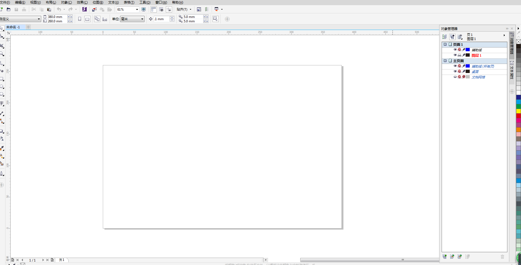521x265 pixels.
Task: Open the Application Launcher dropdown arrow
Action: coord(222,10)
